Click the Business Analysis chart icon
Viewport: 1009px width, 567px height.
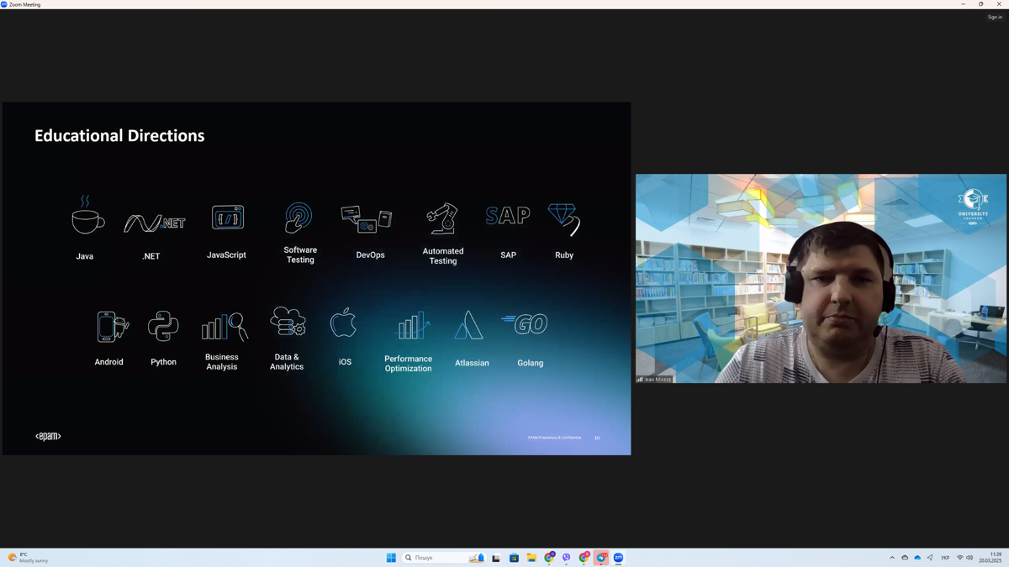click(x=225, y=327)
